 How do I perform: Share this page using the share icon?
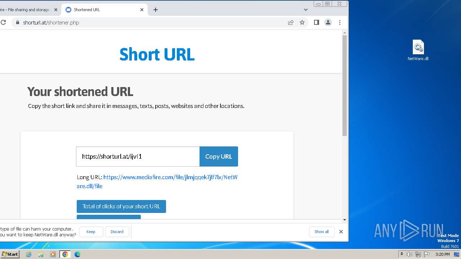291,22
